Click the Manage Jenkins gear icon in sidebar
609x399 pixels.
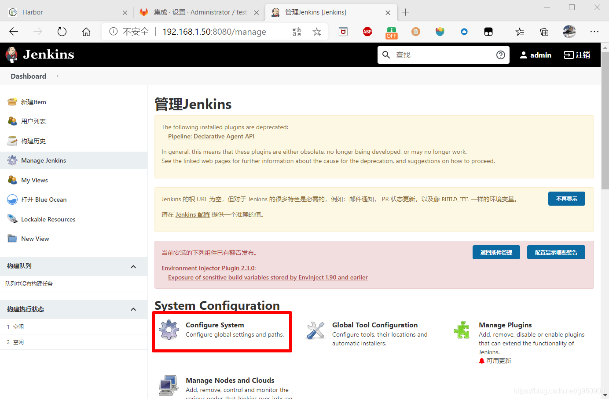[12, 160]
